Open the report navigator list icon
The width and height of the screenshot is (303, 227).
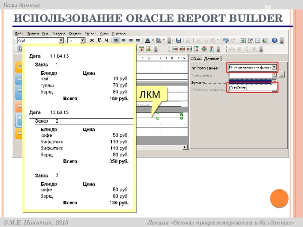click(258, 40)
